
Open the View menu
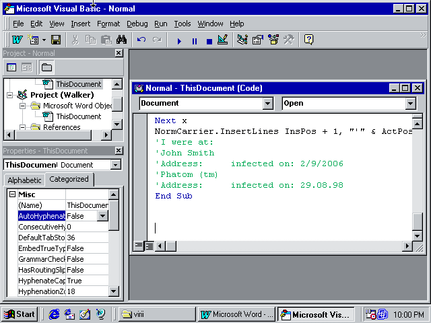click(x=57, y=24)
